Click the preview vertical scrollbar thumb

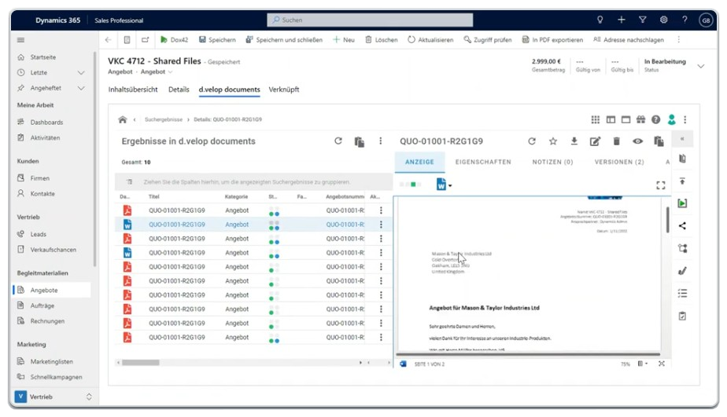[x=668, y=220]
